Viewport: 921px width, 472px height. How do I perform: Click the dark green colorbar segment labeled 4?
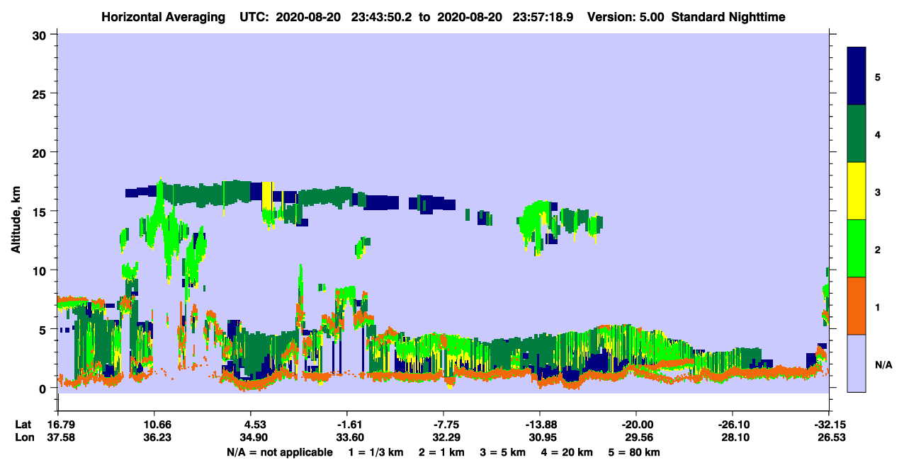pyautogui.click(x=857, y=134)
